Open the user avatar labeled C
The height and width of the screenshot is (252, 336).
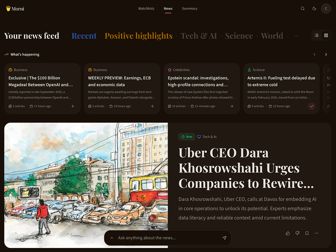(326, 9)
